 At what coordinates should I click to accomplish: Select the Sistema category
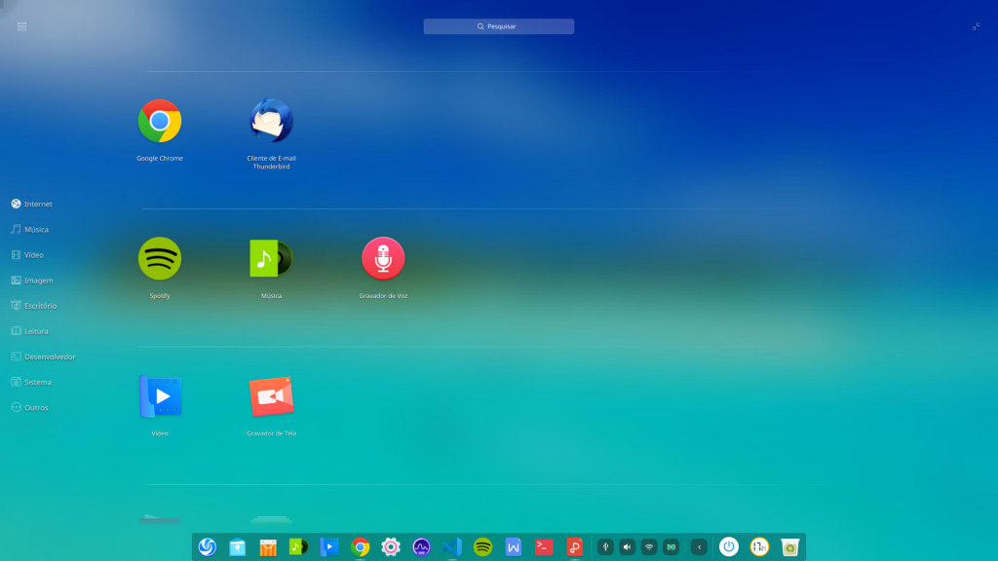(x=30, y=382)
